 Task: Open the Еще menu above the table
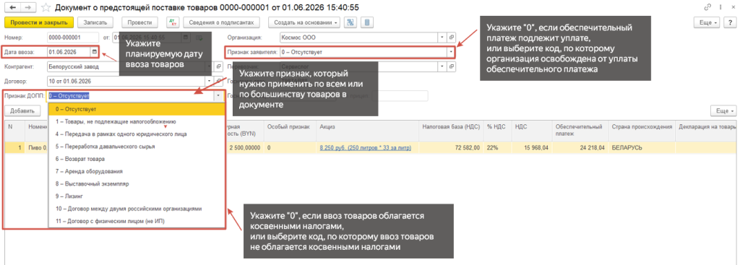click(723, 110)
